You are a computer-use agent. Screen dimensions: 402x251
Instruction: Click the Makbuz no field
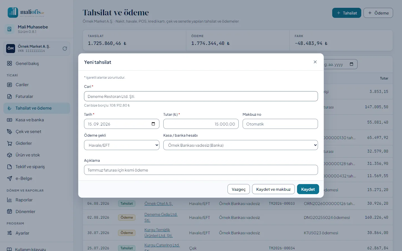(x=280, y=124)
